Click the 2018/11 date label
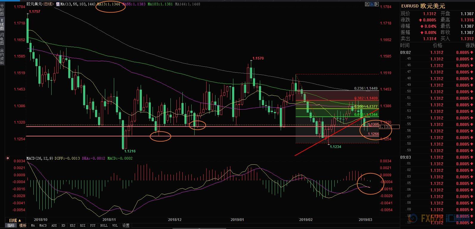475x229 pixels. (109, 220)
